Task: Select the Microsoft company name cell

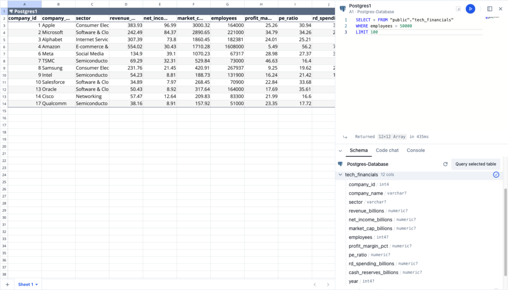Action: pyautogui.click(x=59, y=32)
